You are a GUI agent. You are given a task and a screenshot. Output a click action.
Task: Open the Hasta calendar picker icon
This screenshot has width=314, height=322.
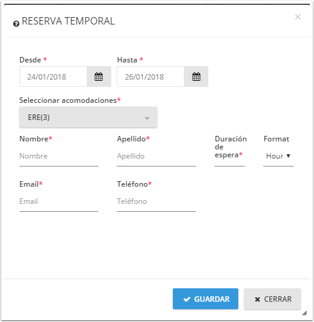click(x=196, y=77)
